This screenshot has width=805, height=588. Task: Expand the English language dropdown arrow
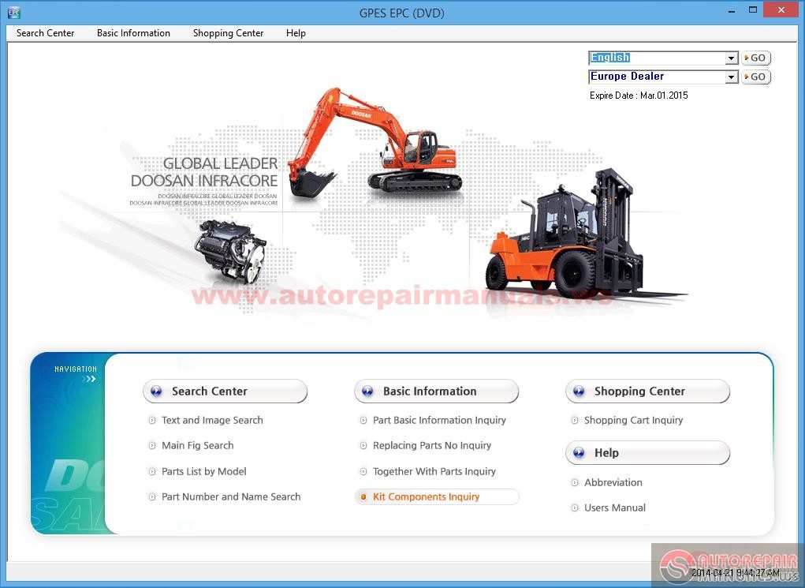click(x=732, y=58)
